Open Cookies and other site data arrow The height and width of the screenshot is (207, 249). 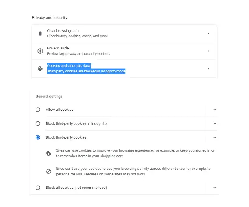208,68
